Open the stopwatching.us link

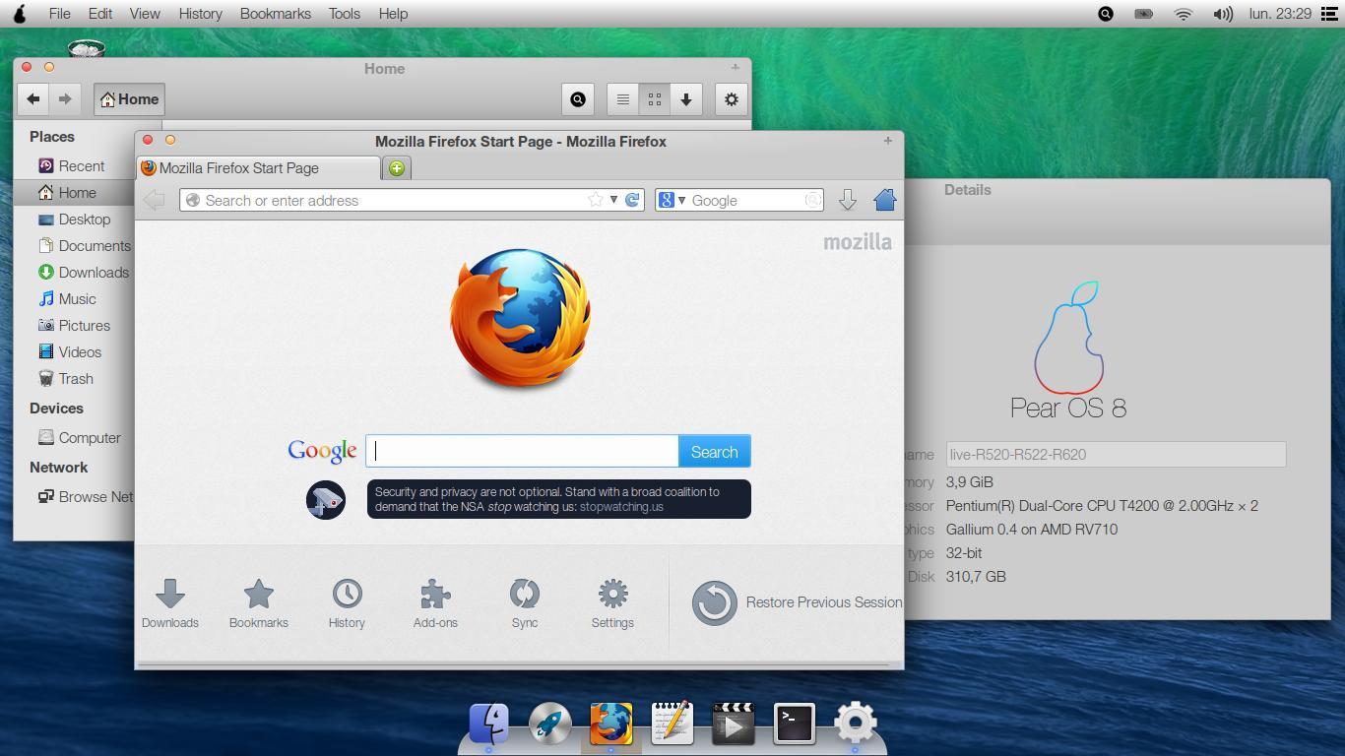pyautogui.click(x=621, y=507)
